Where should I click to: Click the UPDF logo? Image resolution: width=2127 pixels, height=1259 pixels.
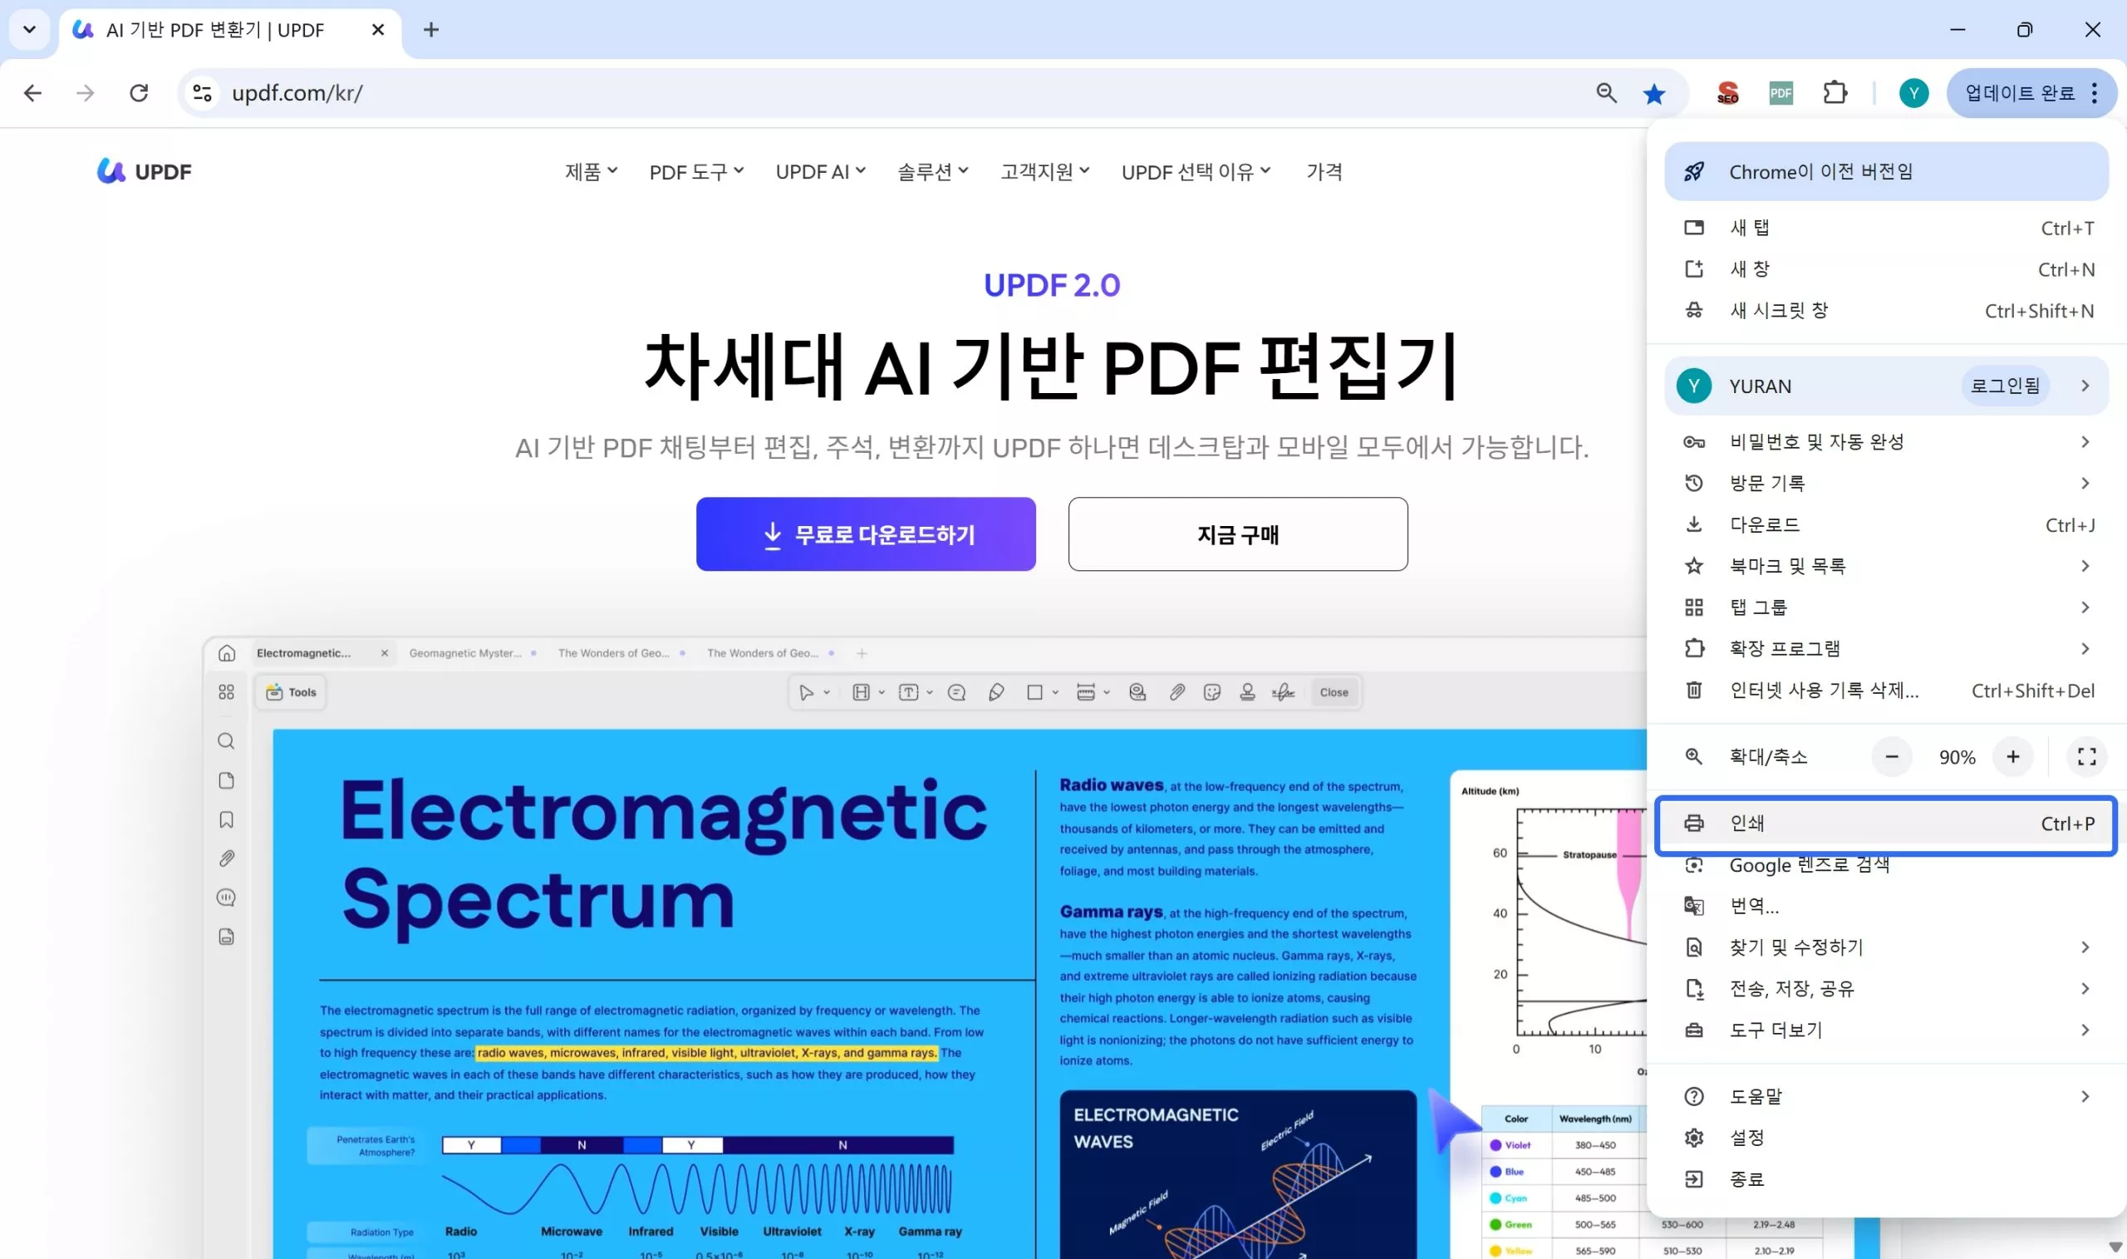[145, 171]
